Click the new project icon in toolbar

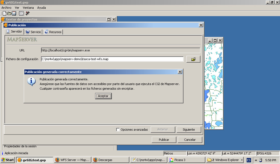click(4, 13)
